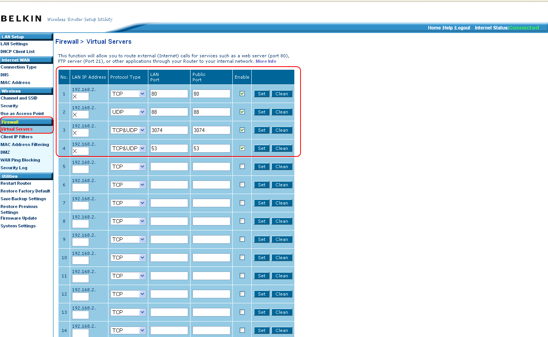Enable checkbox for virtual server row 1
Viewport: 548px width, 337px height.
[242, 94]
